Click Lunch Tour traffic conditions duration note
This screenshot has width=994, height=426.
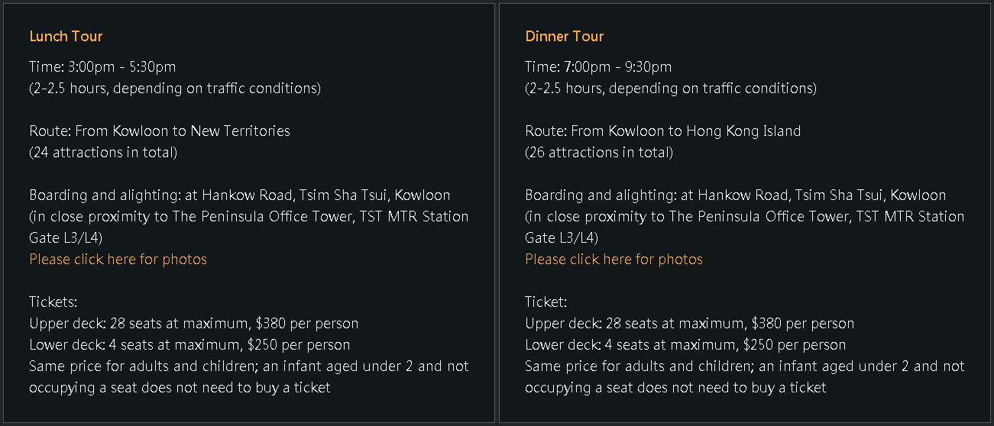coord(175,88)
